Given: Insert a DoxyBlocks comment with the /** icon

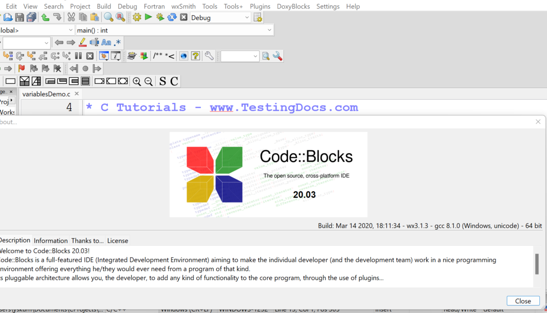Looking at the screenshot, I should pos(157,56).
